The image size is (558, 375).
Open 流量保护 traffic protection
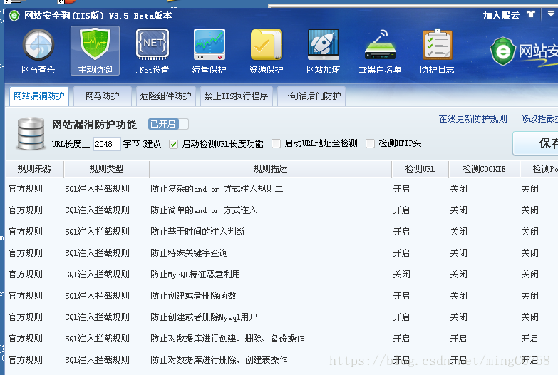pyautogui.click(x=210, y=51)
